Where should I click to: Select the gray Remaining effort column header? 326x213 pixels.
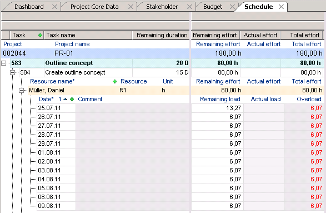coord(215,35)
